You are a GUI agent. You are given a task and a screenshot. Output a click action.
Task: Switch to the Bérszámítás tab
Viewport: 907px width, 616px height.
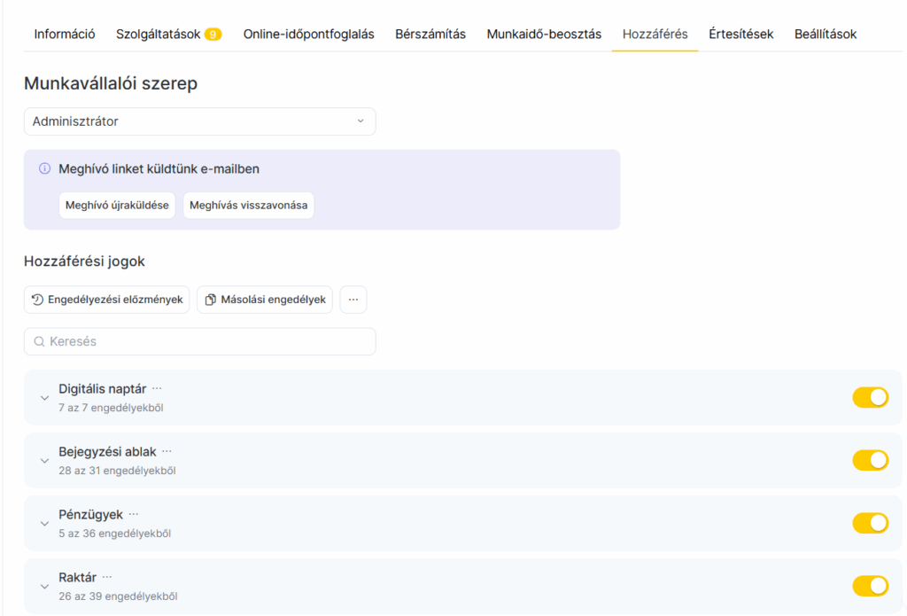point(430,35)
